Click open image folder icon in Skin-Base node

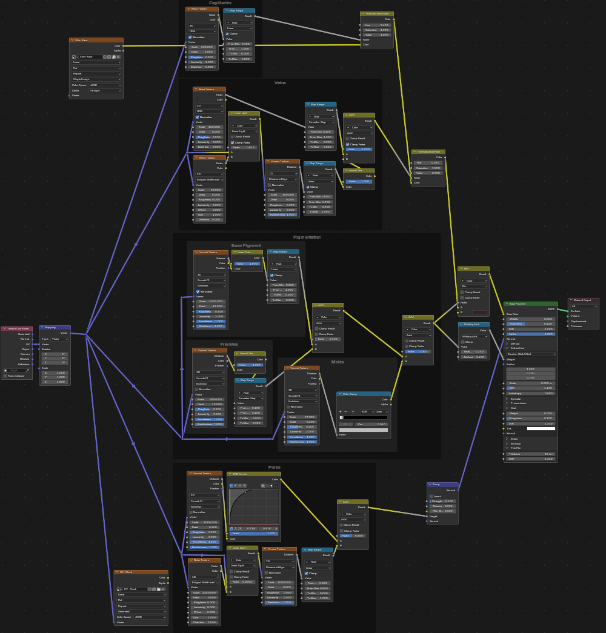click(x=114, y=57)
